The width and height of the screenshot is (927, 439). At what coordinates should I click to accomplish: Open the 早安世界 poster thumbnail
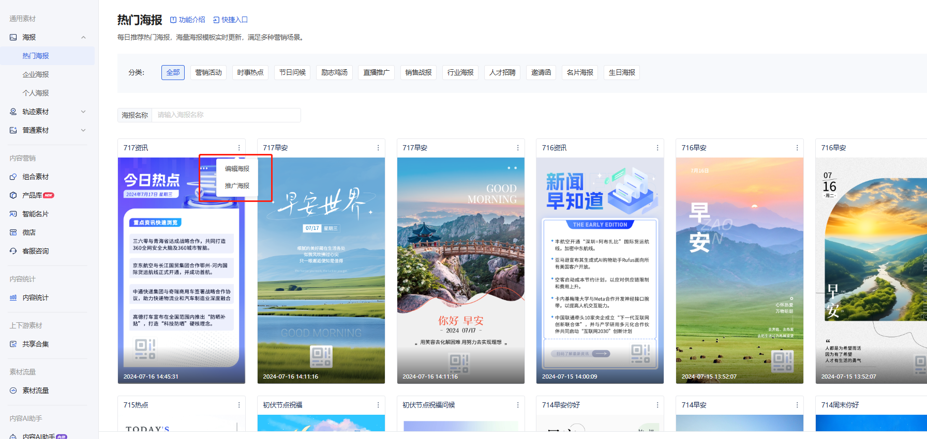point(321,271)
